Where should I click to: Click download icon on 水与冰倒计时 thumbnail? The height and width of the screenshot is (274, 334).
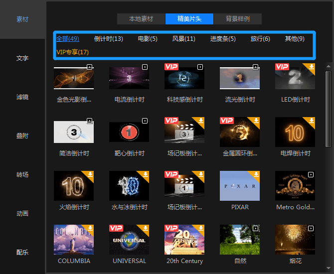pyautogui.click(x=146, y=174)
